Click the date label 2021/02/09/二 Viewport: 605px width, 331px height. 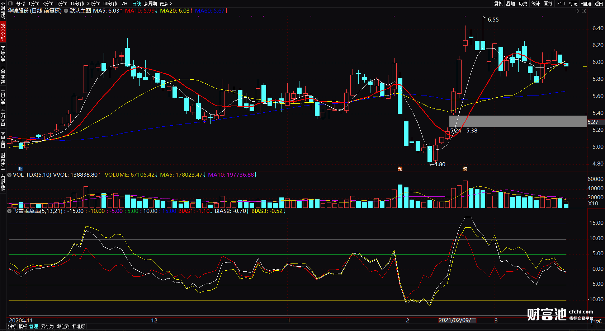457,320
